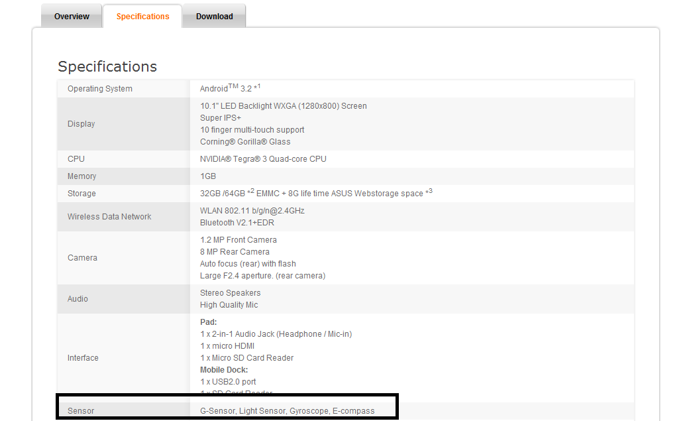The height and width of the screenshot is (421, 689).
Task: Click the bold Mobile Dock: heading
Action: click(x=224, y=369)
